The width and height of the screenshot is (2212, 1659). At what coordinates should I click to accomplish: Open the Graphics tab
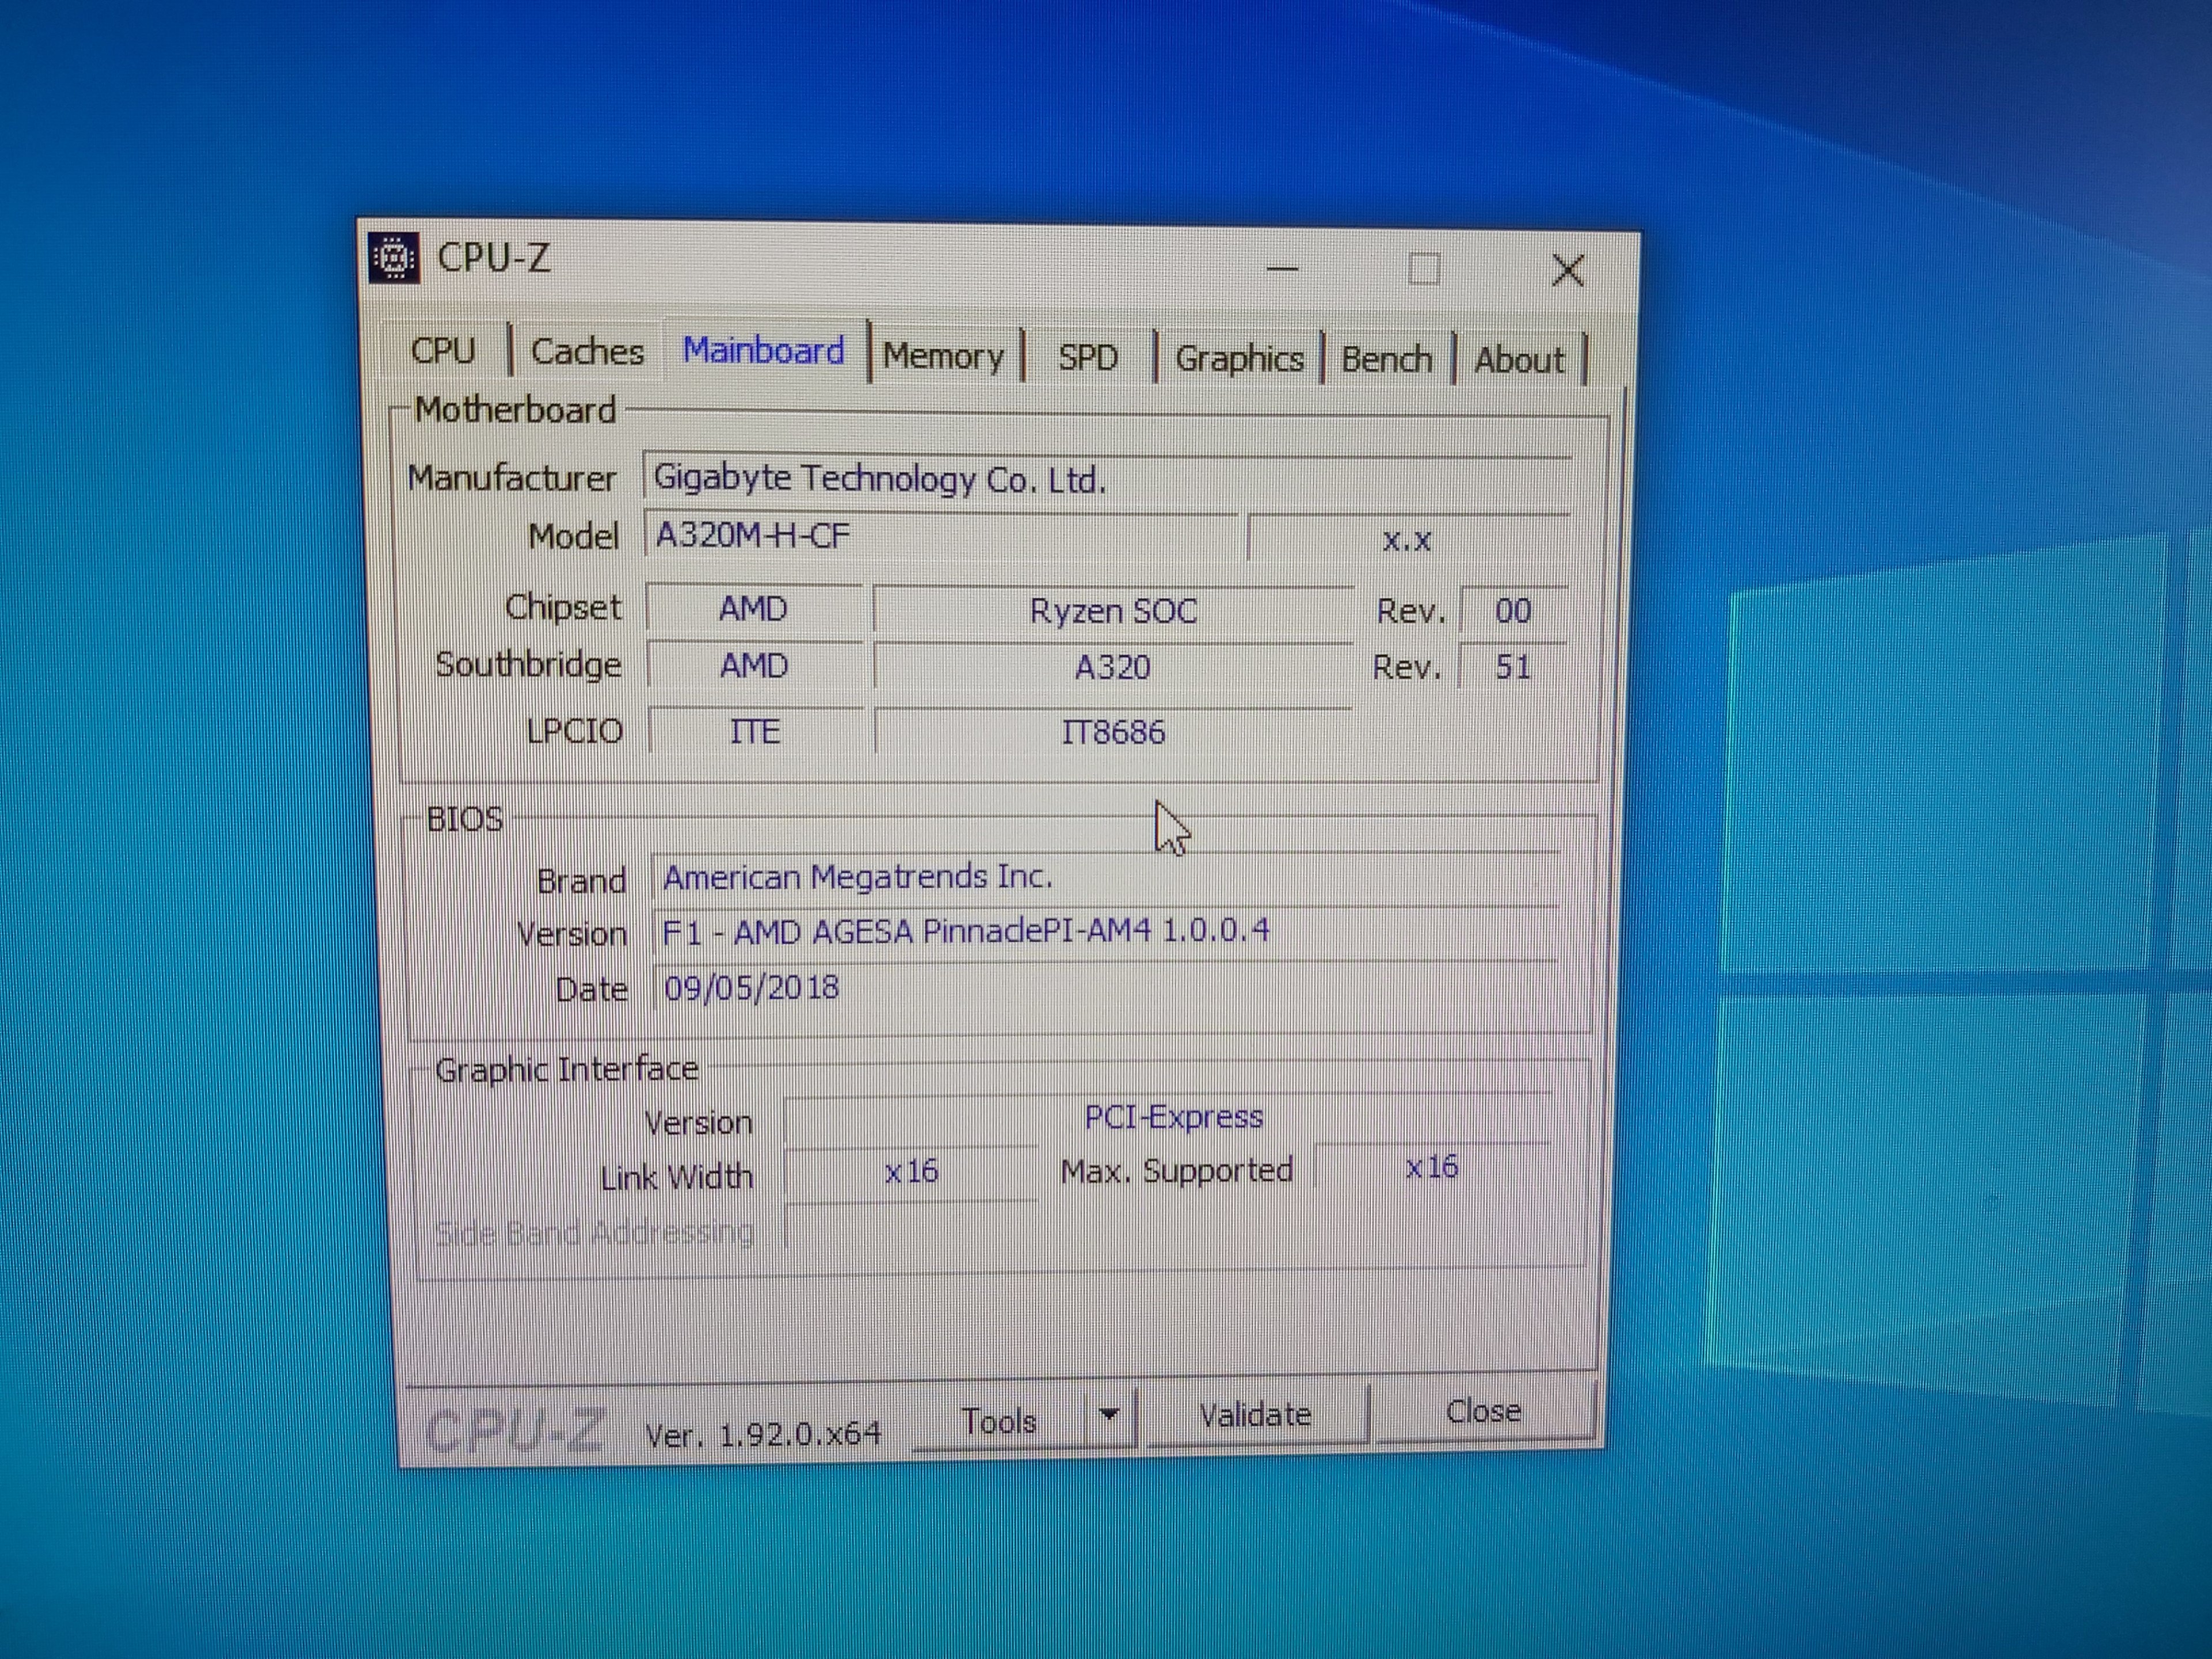(1239, 358)
